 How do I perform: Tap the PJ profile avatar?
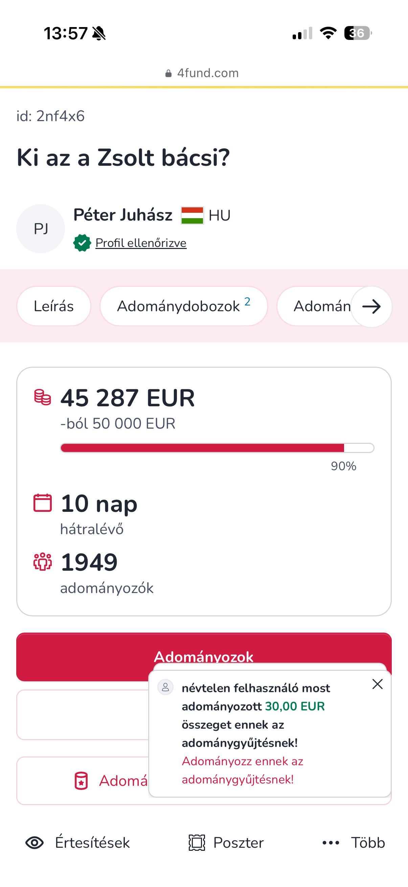41,229
